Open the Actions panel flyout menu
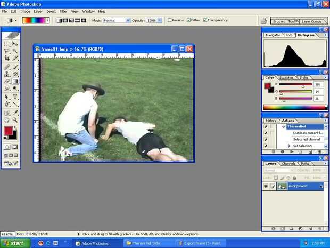330x248 pixels. pos(326,121)
